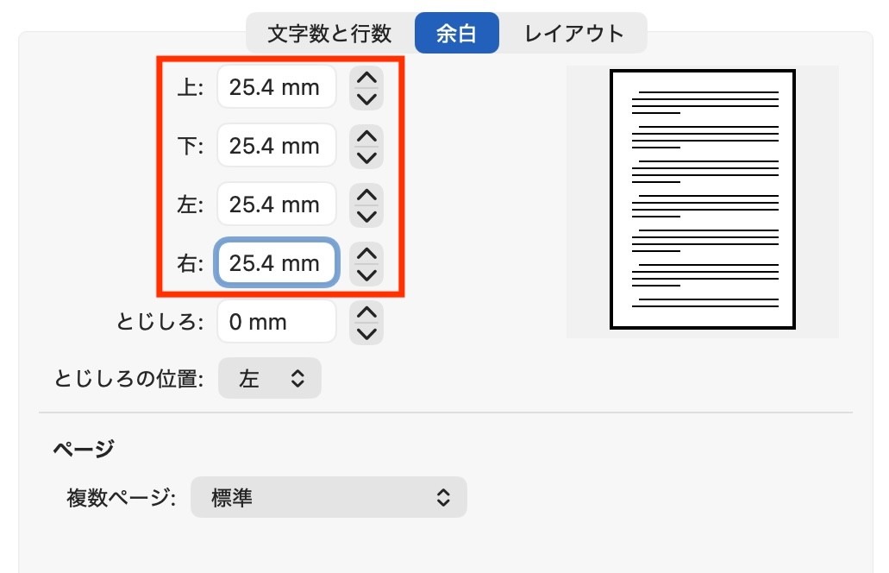Open the 複数ページ dropdown showing 標準
889x573 pixels.
[329, 497]
